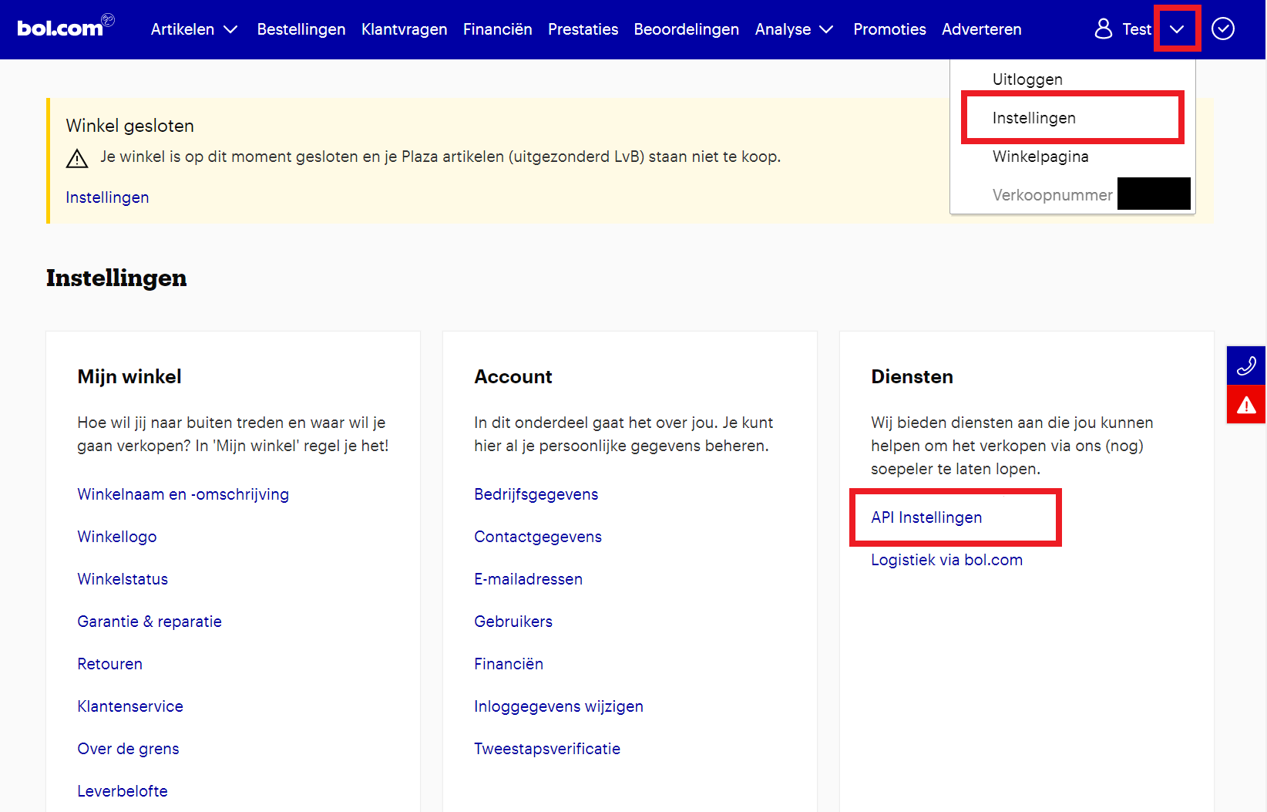The width and height of the screenshot is (1267, 812).
Task: Click the Mijn winkel card heading
Action: (129, 376)
